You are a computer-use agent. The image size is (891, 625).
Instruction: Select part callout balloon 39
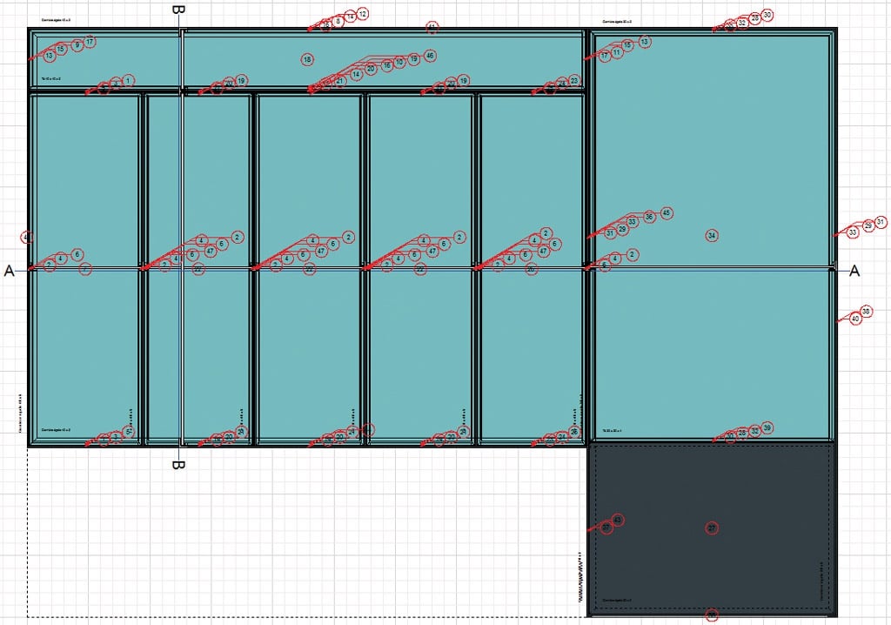coord(767,428)
